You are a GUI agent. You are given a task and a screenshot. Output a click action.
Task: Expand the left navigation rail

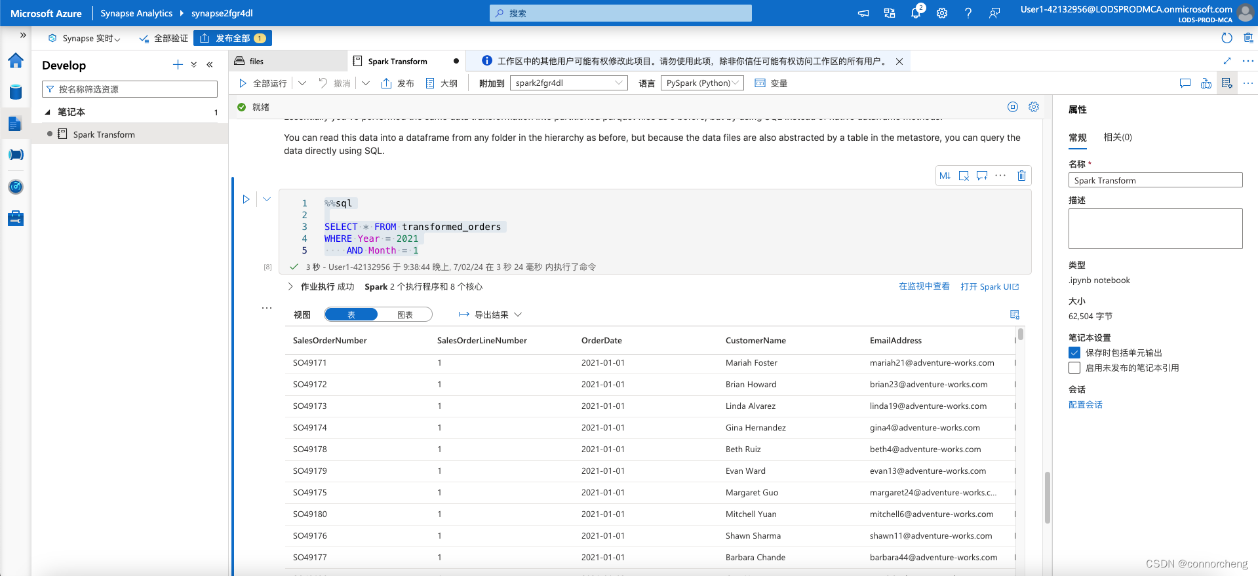[x=23, y=35]
